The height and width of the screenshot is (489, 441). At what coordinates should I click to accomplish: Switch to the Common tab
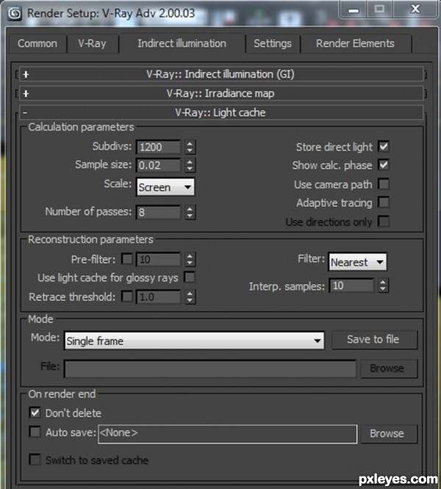pos(37,43)
